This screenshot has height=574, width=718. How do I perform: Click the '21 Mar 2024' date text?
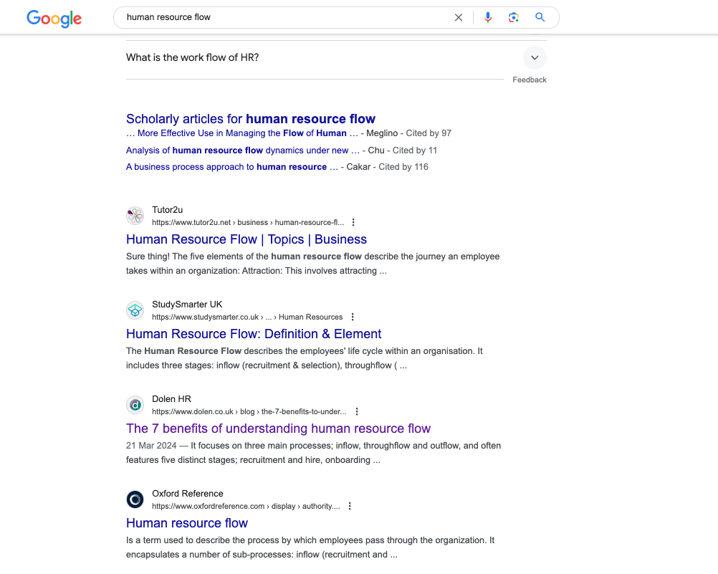coord(151,446)
